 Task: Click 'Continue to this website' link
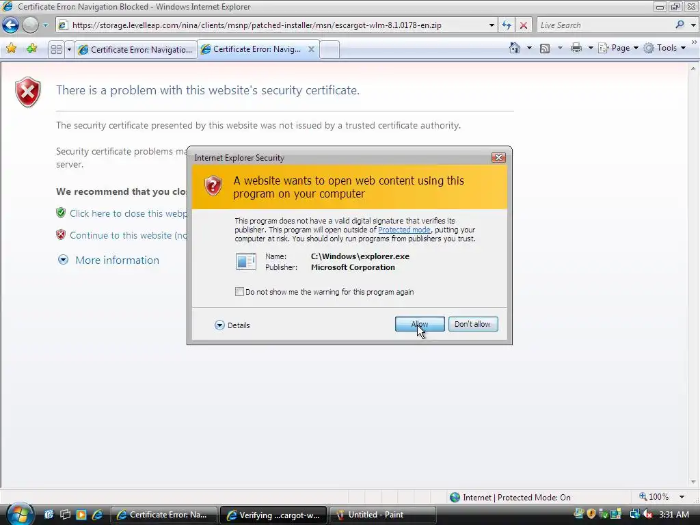tap(128, 235)
